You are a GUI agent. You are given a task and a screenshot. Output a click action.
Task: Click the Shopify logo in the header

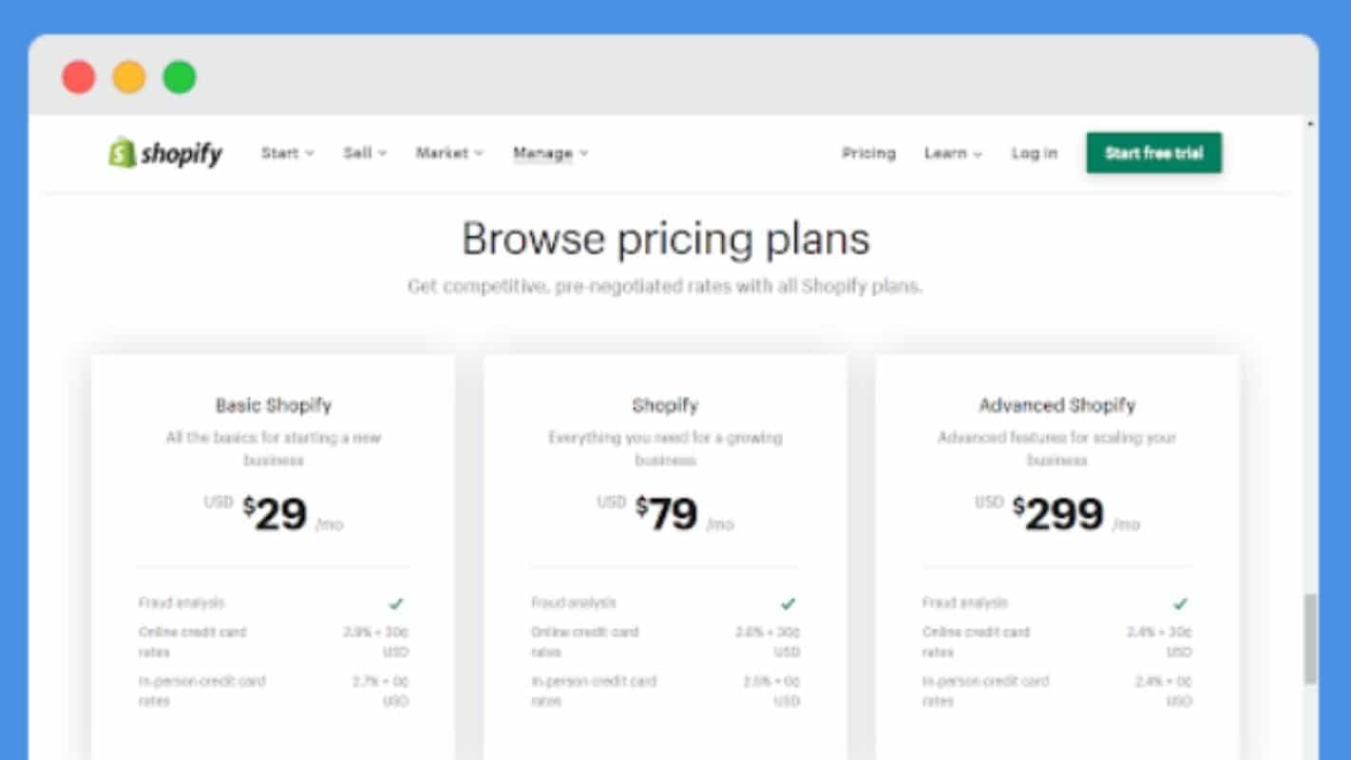point(165,153)
